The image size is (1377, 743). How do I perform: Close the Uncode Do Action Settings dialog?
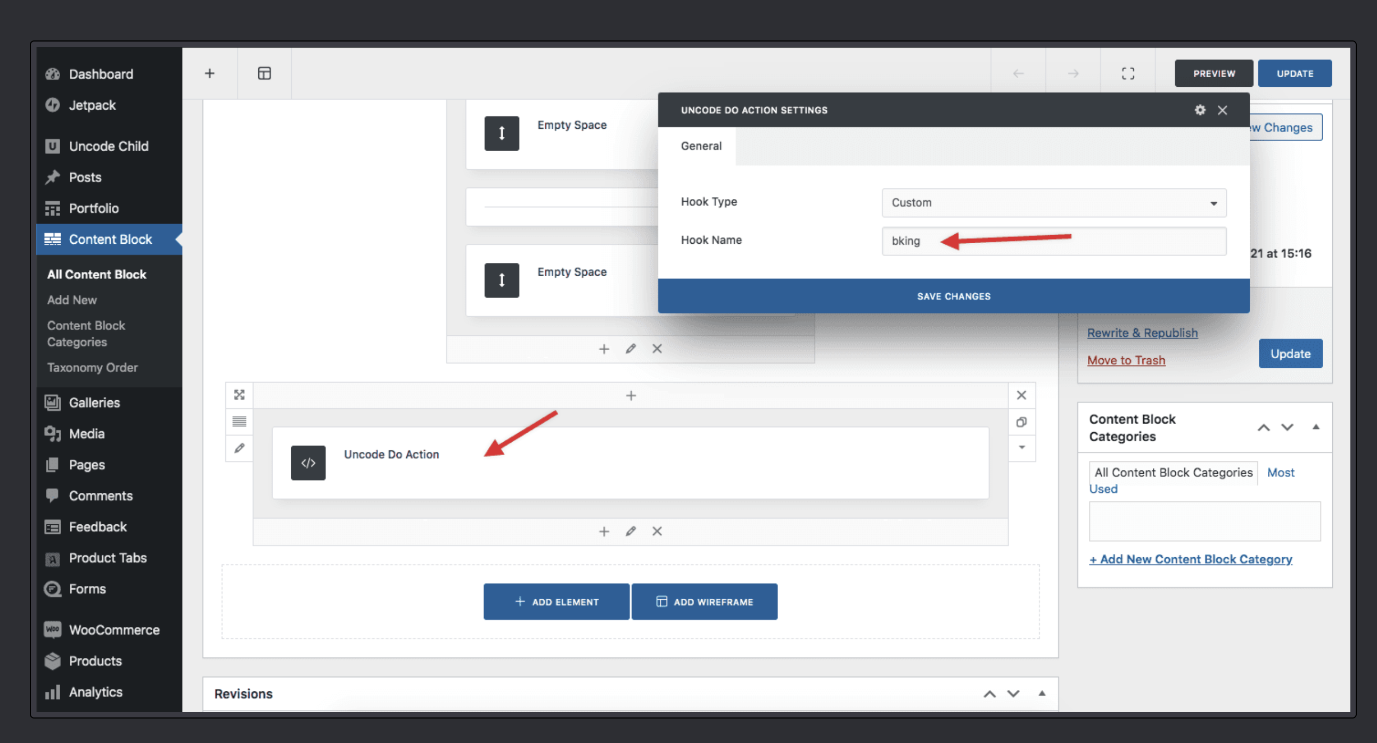pyautogui.click(x=1223, y=110)
